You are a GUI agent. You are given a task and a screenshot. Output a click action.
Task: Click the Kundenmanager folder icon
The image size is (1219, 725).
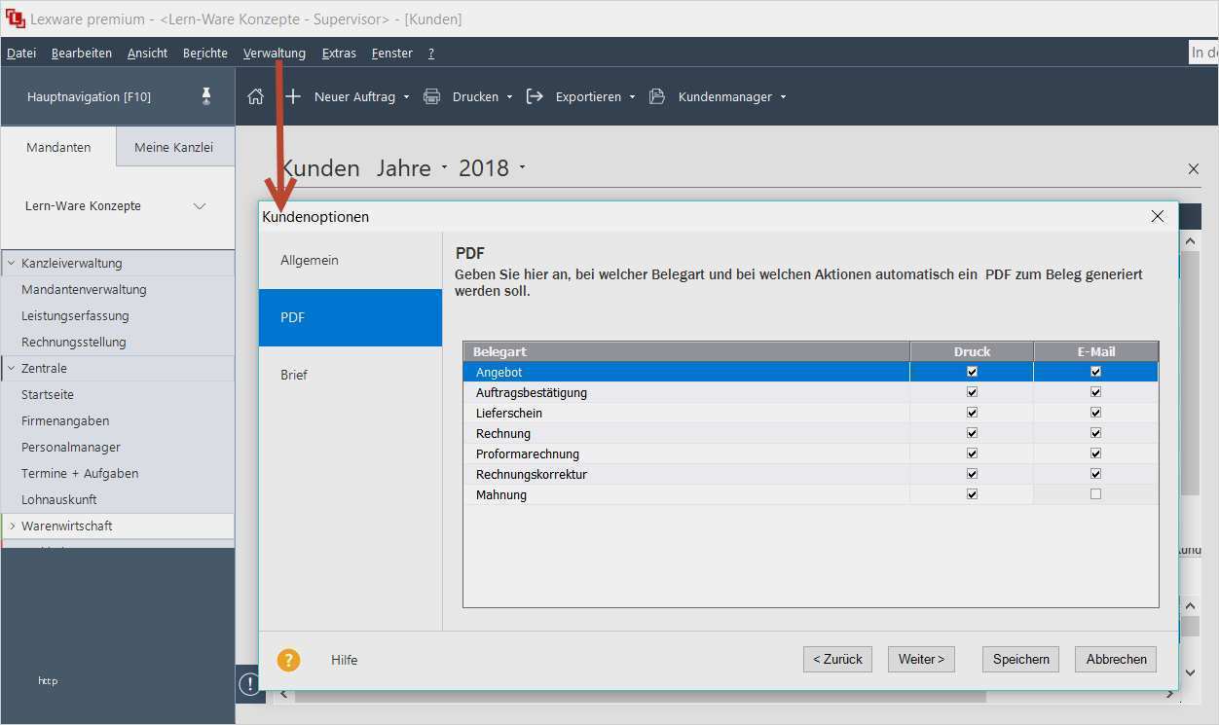pos(657,96)
